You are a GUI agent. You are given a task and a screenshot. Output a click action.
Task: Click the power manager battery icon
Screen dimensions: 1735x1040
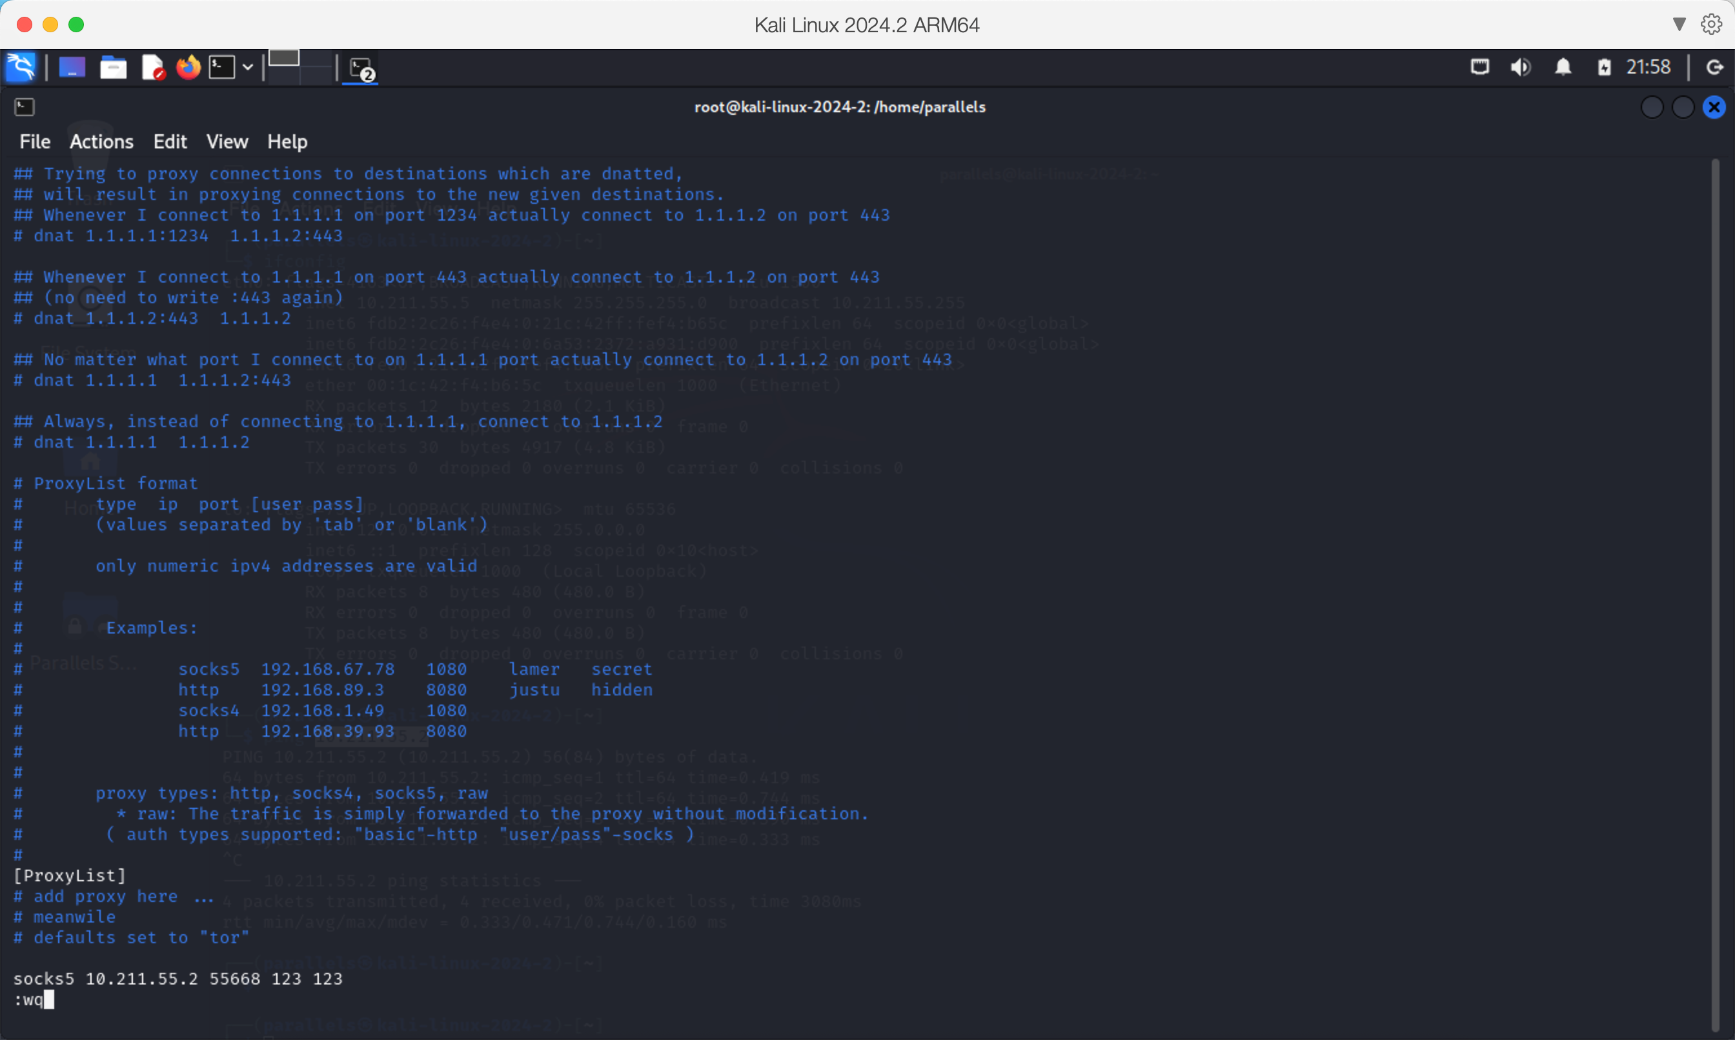click(x=1604, y=67)
